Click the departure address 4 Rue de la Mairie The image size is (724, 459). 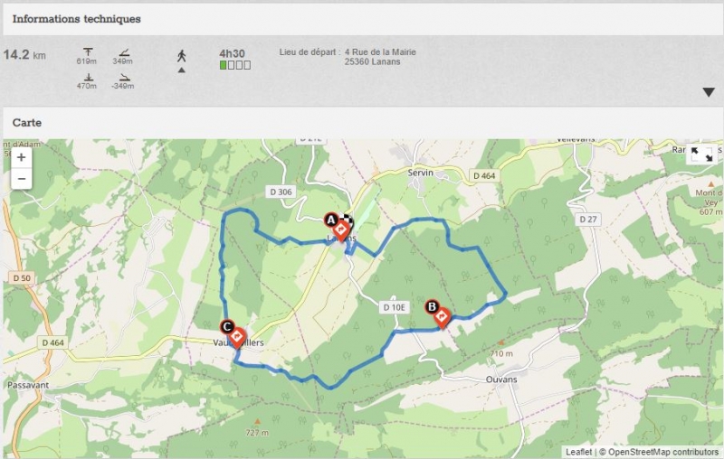coord(380,52)
